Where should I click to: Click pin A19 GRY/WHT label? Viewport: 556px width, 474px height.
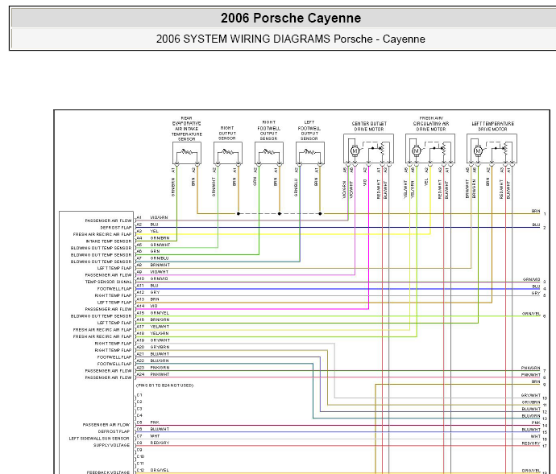pyautogui.click(x=154, y=340)
